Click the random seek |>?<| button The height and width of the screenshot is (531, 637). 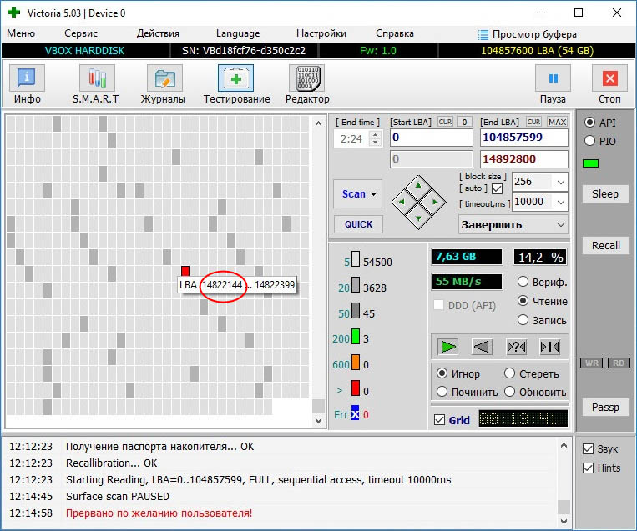[x=516, y=347]
